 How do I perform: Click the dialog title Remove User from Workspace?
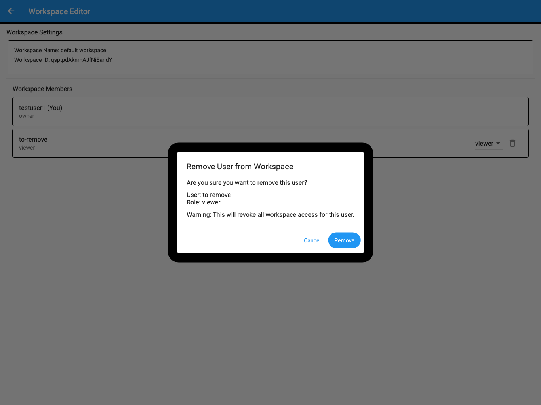240,167
